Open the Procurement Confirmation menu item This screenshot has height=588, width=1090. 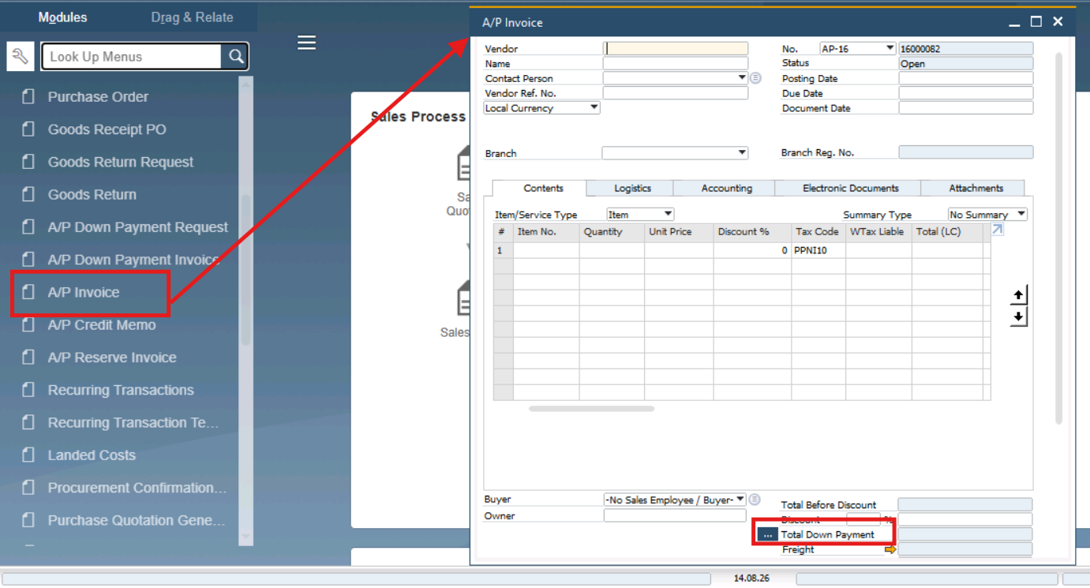[137, 488]
